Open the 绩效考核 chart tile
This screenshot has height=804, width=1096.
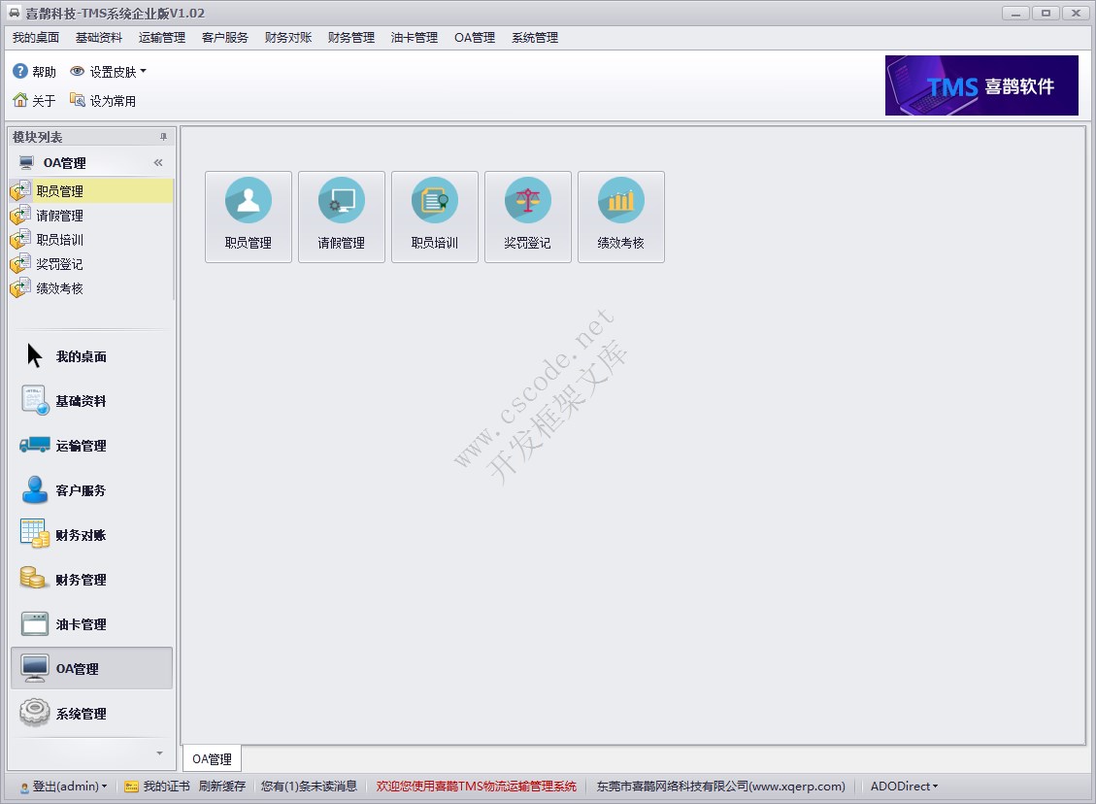point(620,217)
